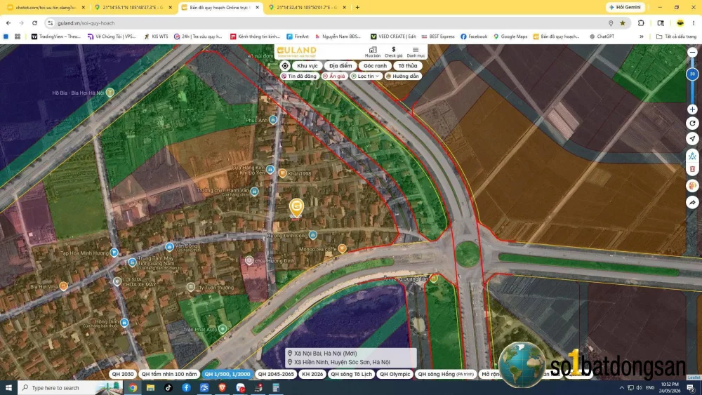
Task: Click the zoom slider handle showing 30
Action: tap(692, 74)
